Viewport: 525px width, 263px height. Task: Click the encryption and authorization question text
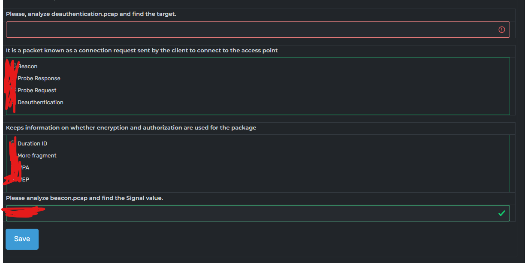tap(131, 128)
